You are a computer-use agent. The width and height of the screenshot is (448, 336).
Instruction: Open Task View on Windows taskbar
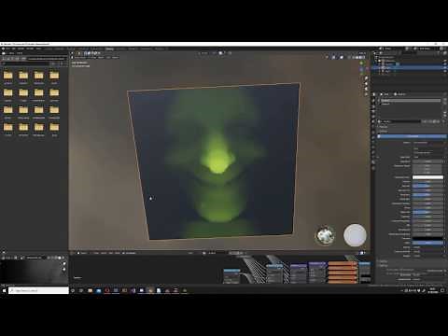point(81,290)
